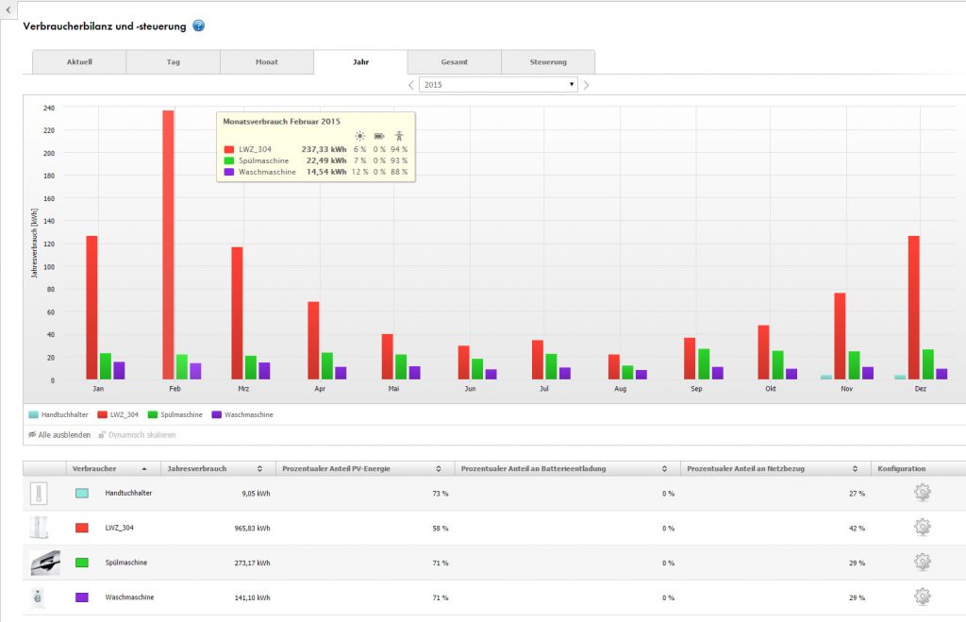Switch to the Monat tab

click(266, 62)
